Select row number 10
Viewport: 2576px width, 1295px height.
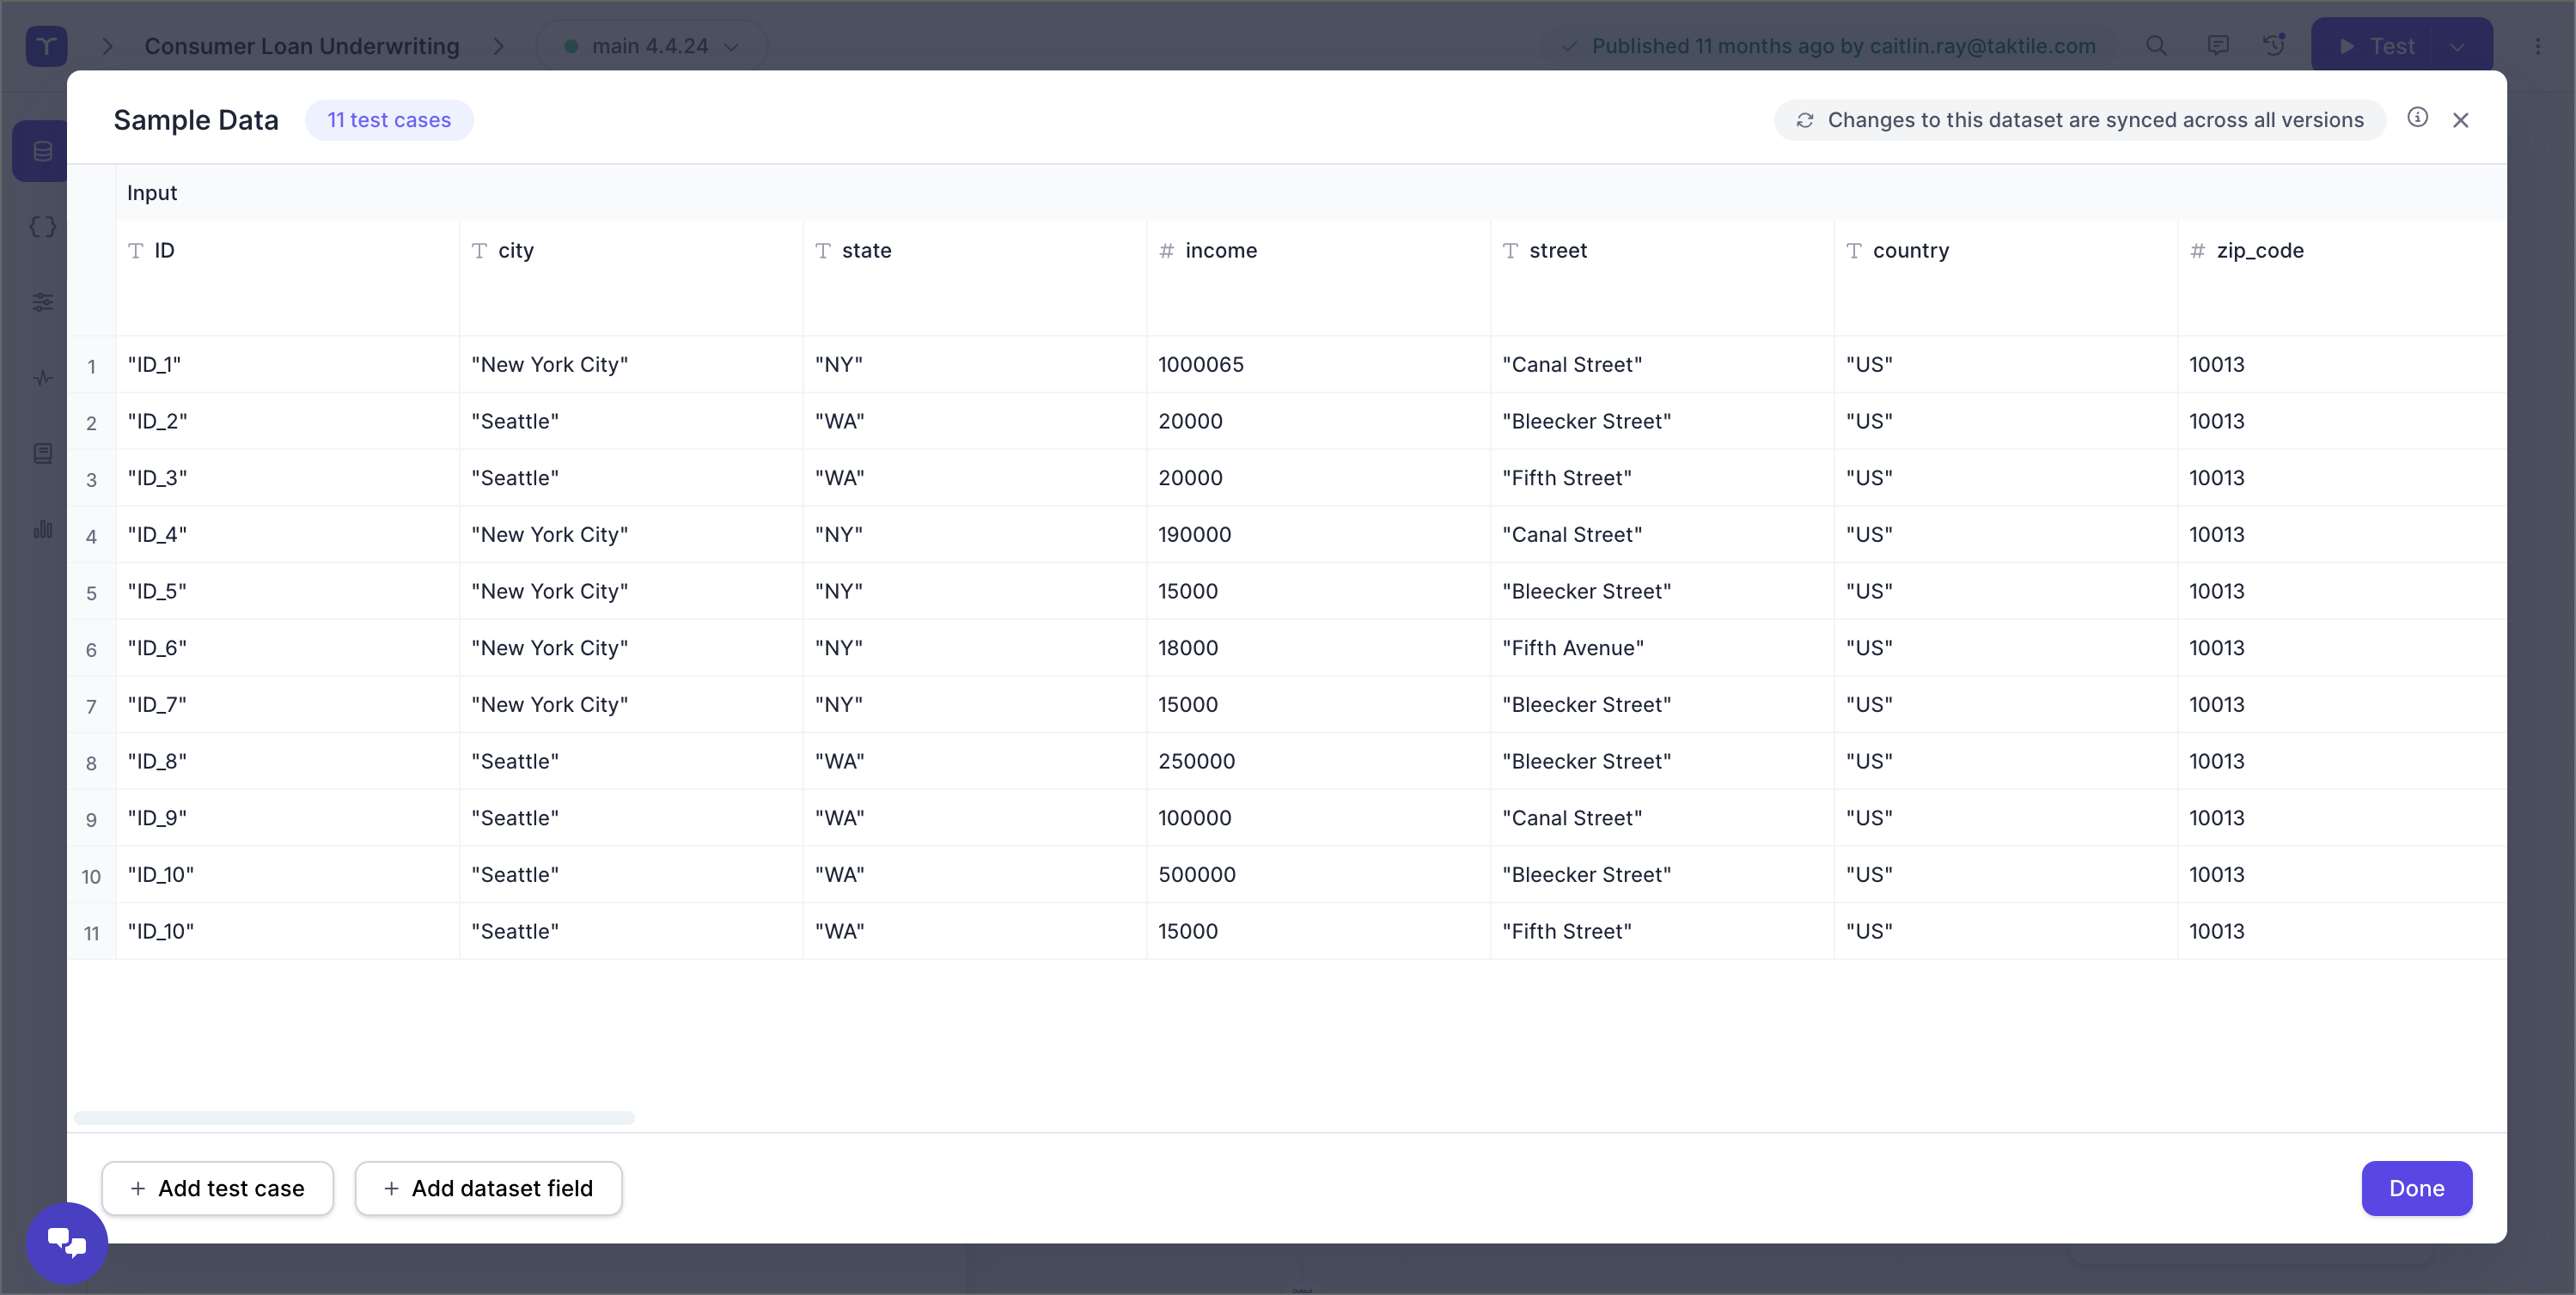[x=91, y=876]
